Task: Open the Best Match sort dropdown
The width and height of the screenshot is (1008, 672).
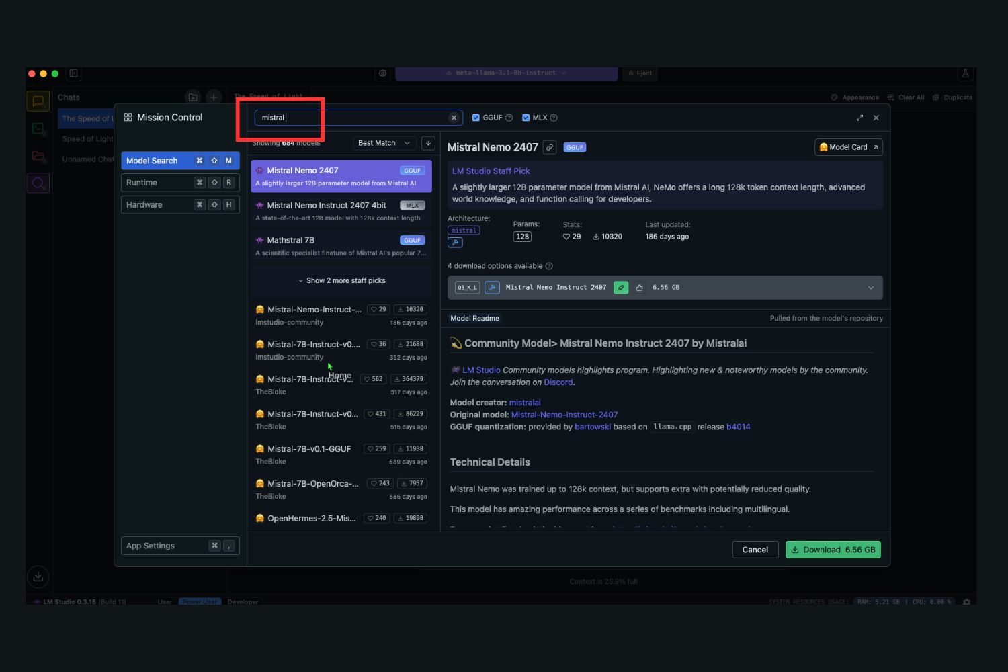Action: click(384, 143)
